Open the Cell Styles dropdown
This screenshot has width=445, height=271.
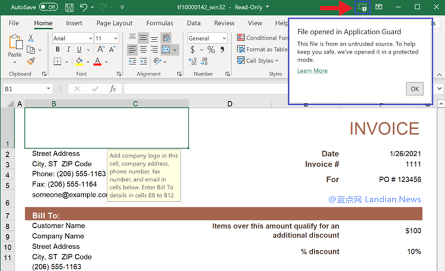(260, 61)
